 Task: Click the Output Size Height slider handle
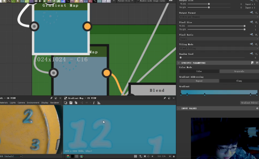point(209,7)
